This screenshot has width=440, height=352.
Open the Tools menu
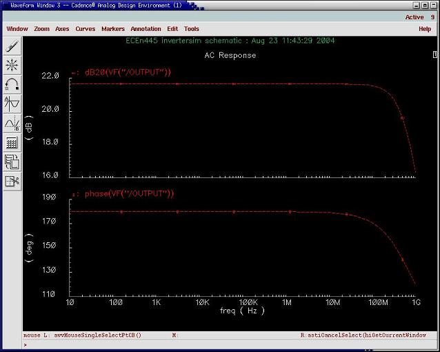tap(192, 29)
